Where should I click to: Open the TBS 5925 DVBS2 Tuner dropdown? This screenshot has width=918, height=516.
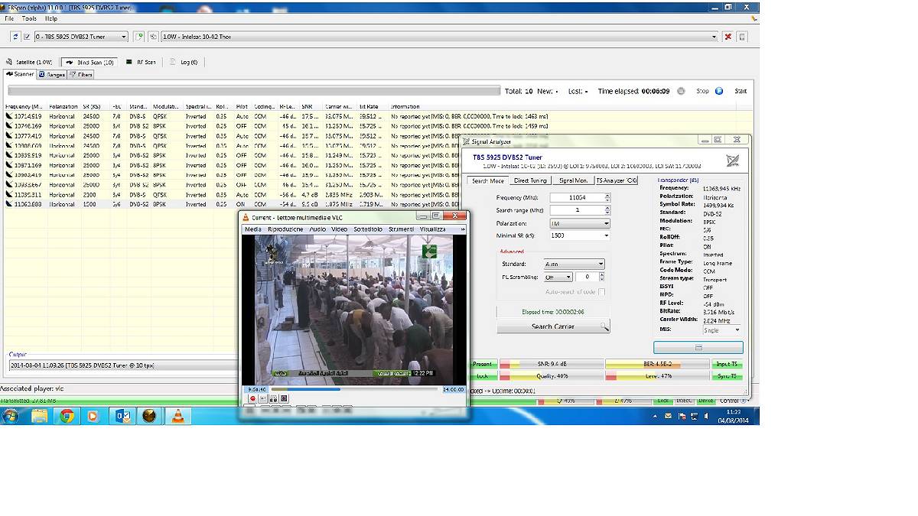click(x=81, y=37)
